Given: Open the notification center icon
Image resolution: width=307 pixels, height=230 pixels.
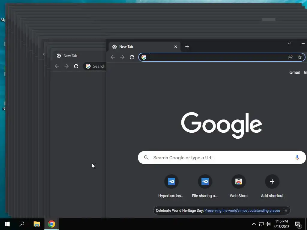Looking at the screenshot, I should (x=297, y=224).
